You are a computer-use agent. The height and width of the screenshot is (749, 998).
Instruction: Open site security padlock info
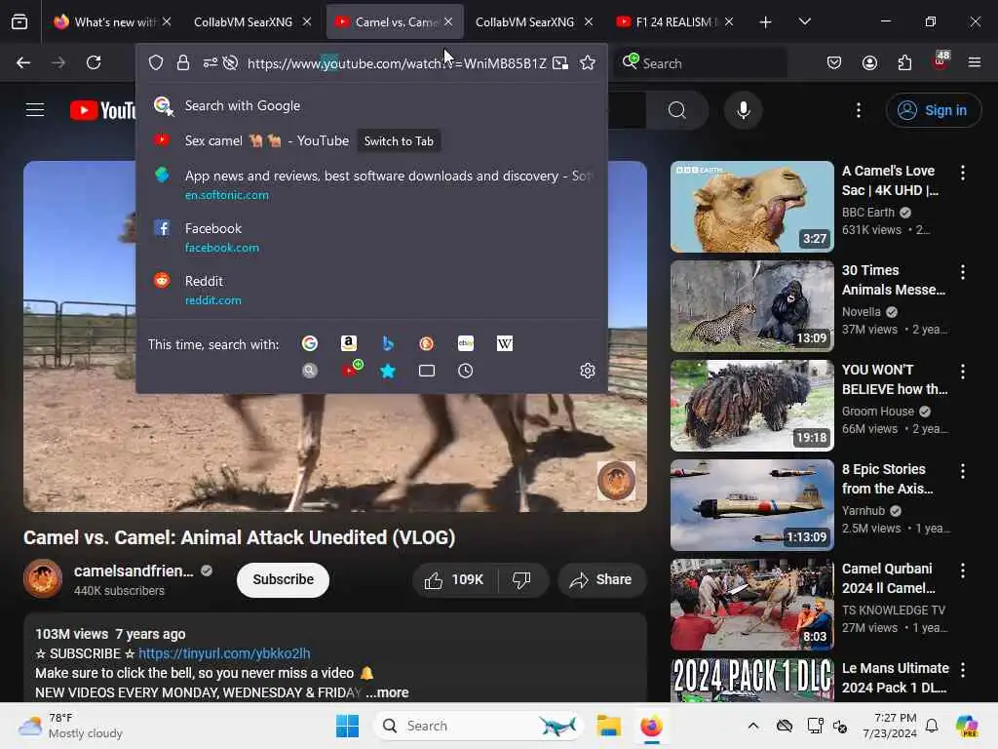pyautogui.click(x=183, y=62)
